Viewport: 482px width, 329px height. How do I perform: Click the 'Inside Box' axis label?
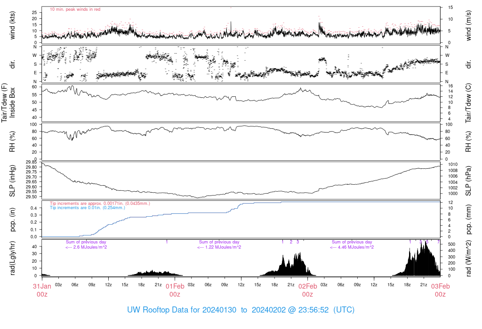point(12,102)
